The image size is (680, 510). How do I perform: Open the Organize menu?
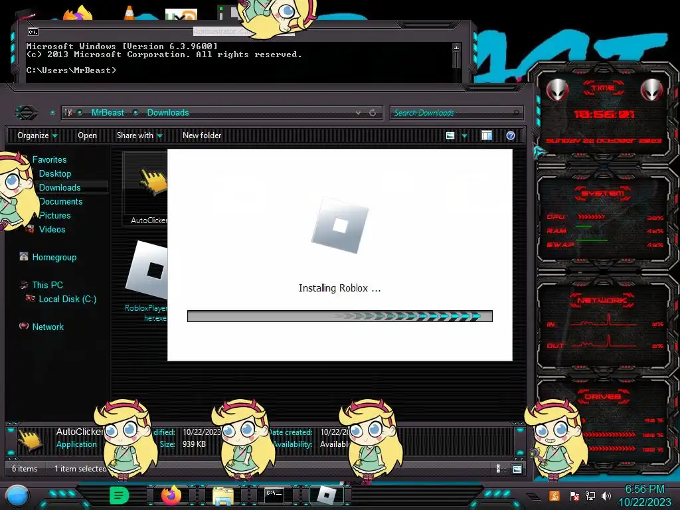pos(37,135)
